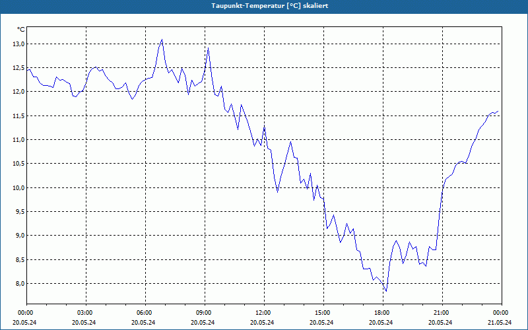Screen dimensions: 528x330
Task: Click the '12,0' y-axis label
Action: (x=18, y=92)
